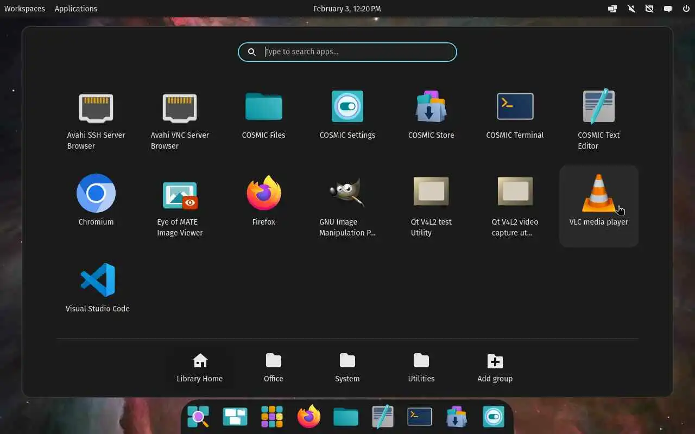Open Avahi SSH Server Browser app

[96, 120]
